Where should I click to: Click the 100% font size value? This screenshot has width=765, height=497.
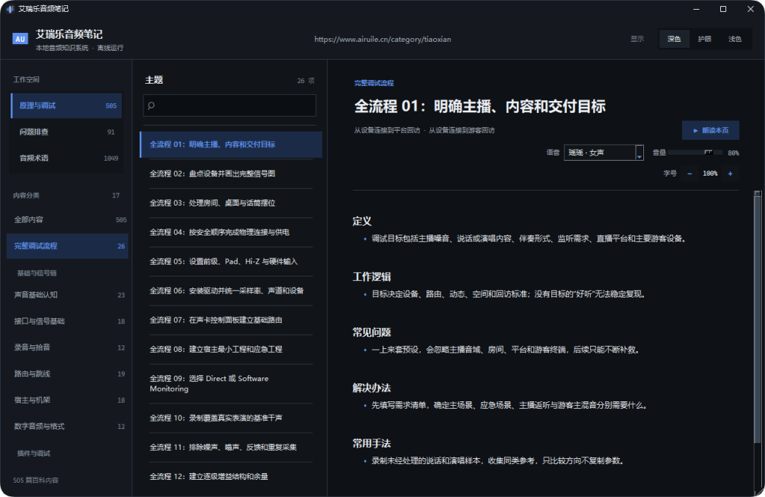coord(710,174)
